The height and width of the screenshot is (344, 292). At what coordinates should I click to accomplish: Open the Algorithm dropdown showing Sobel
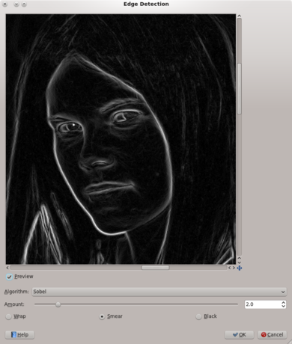coord(159,292)
